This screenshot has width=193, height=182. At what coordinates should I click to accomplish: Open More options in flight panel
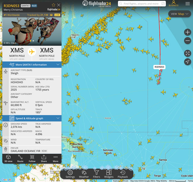click(55, 158)
